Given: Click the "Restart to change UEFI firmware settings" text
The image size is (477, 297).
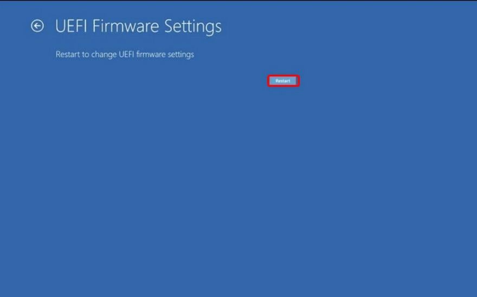Looking at the screenshot, I should 125,55.
